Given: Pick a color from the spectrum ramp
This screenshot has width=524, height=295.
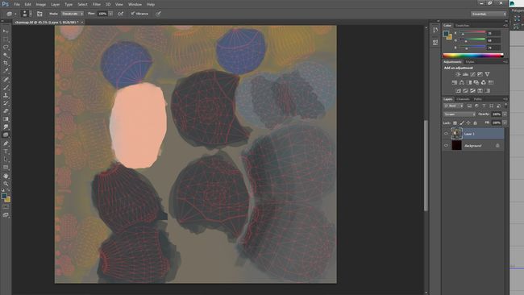Looking at the screenshot, I should tap(473, 56).
